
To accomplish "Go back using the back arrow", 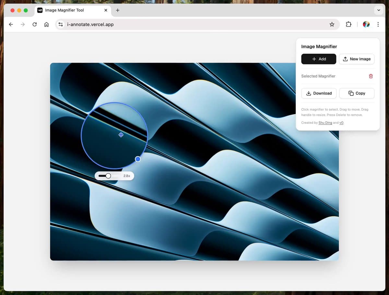I will (11, 24).
